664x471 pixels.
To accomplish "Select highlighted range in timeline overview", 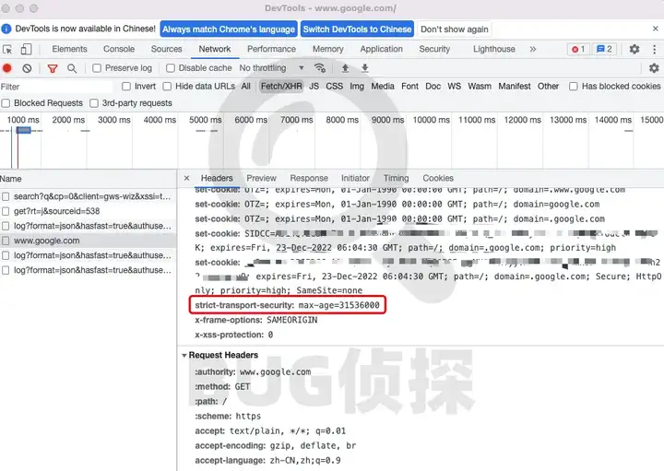I will click(x=24, y=130).
